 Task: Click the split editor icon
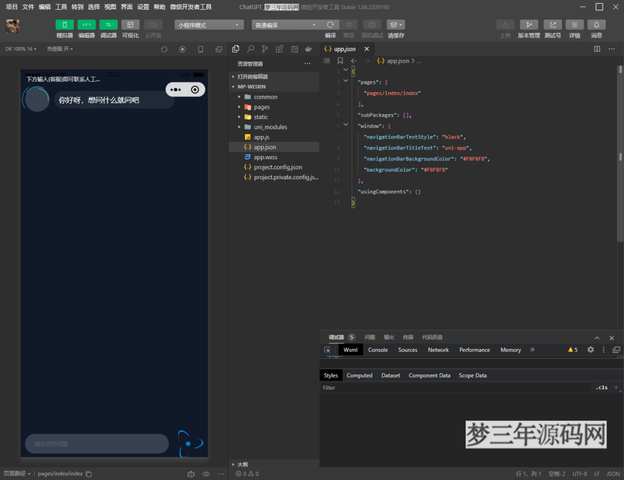597,49
